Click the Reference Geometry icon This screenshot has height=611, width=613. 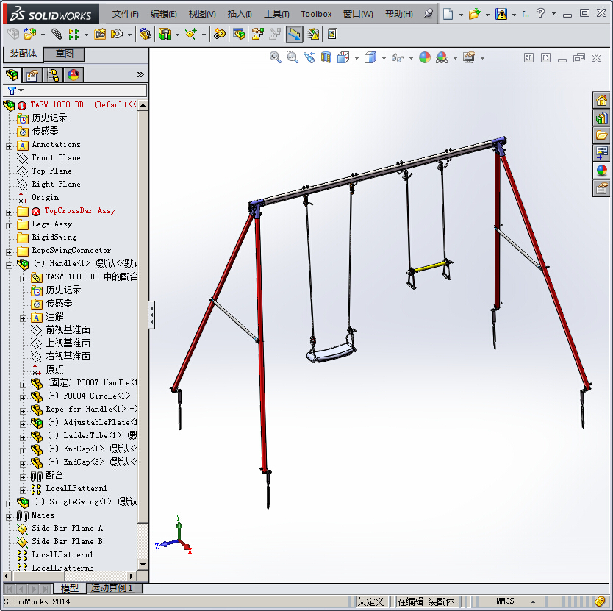(x=191, y=35)
